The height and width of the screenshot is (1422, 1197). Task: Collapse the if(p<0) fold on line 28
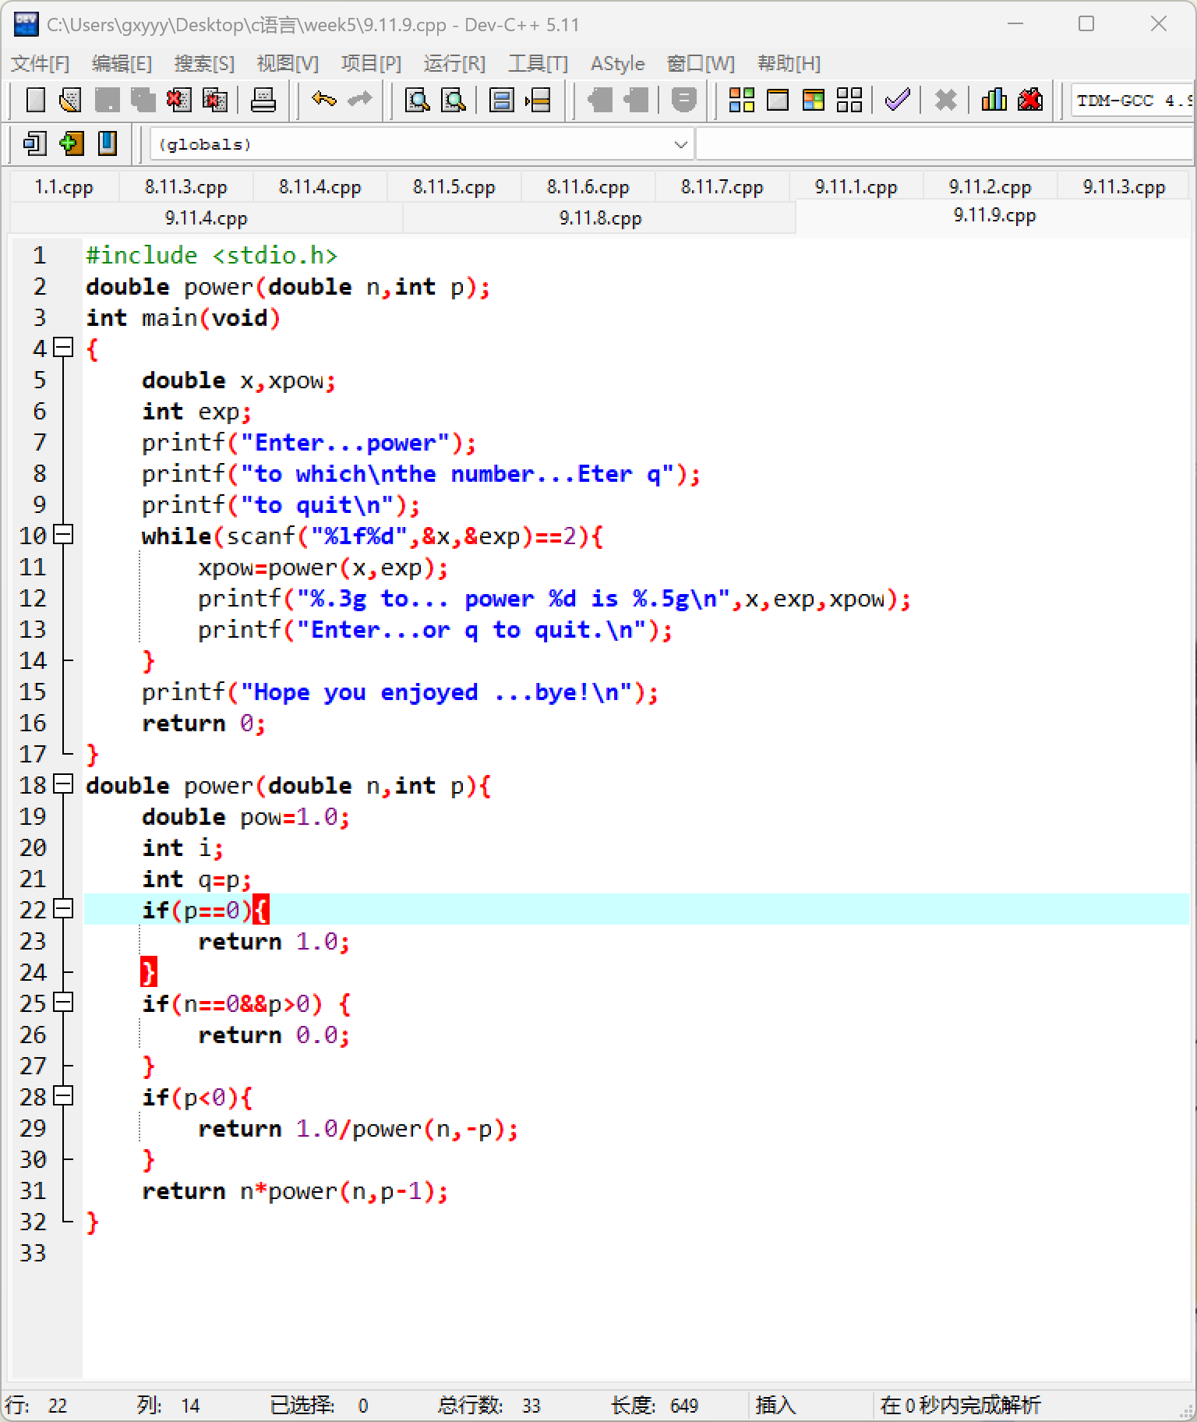[x=63, y=1096]
